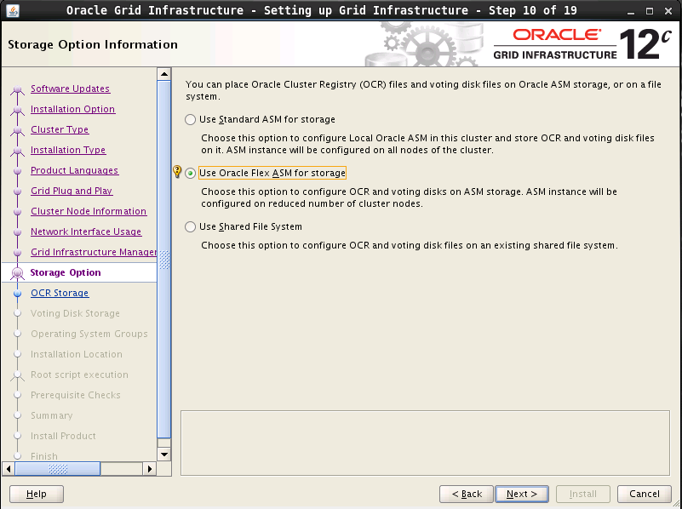This screenshot has height=509, width=682.
Task: Select Use Oracle Flex ASM for storage
Action: (190, 174)
